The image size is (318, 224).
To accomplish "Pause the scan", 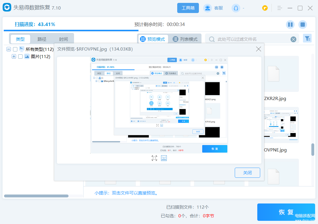I will [x=290, y=25].
